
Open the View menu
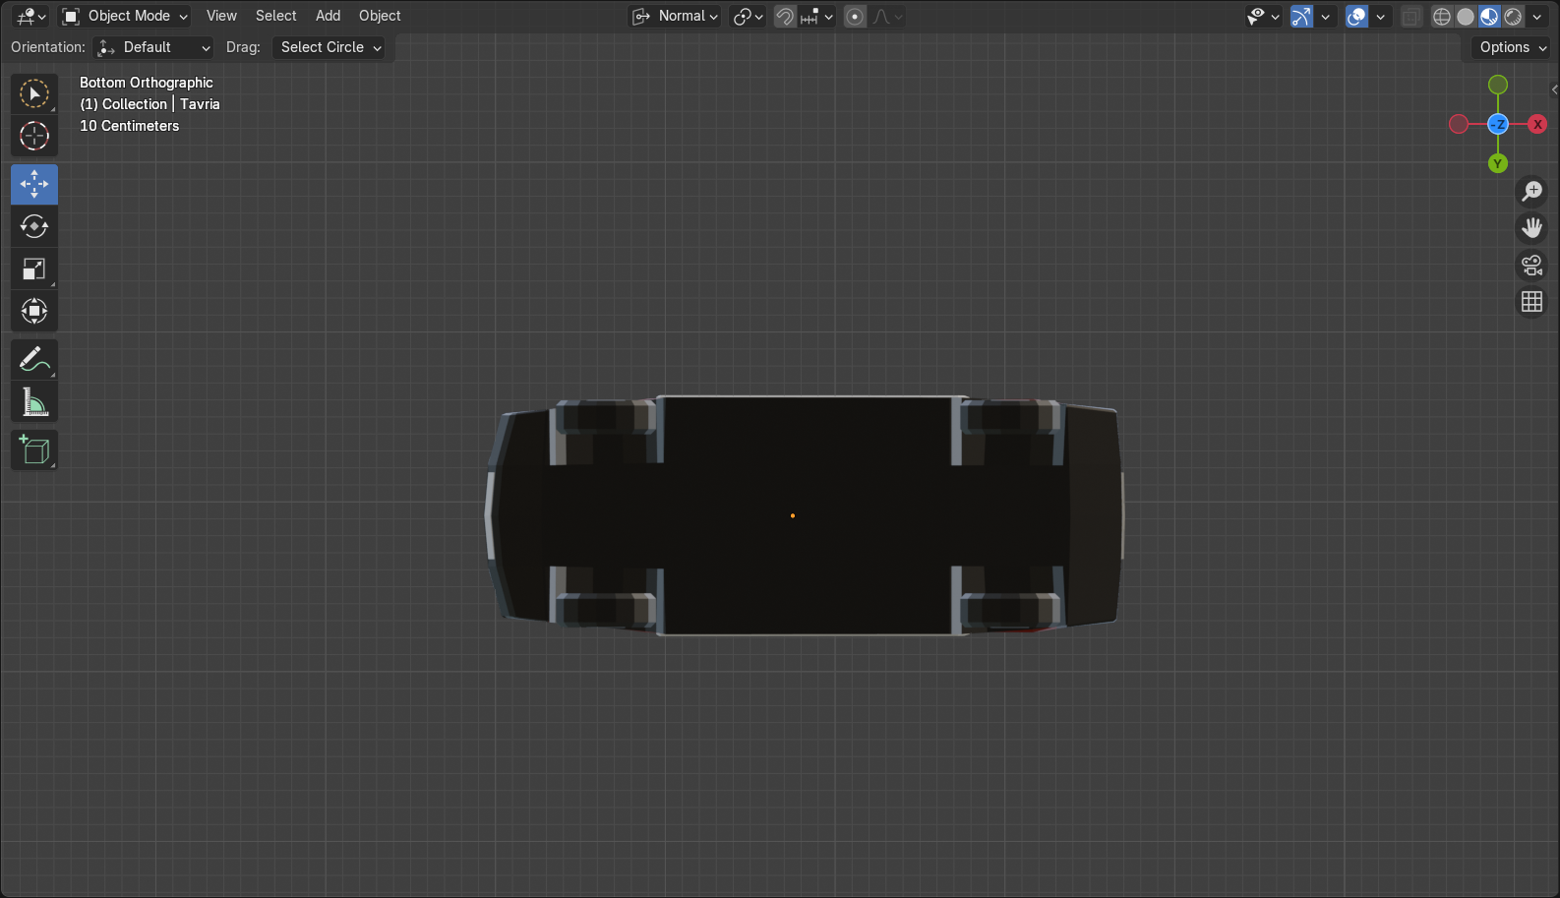[x=221, y=16]
